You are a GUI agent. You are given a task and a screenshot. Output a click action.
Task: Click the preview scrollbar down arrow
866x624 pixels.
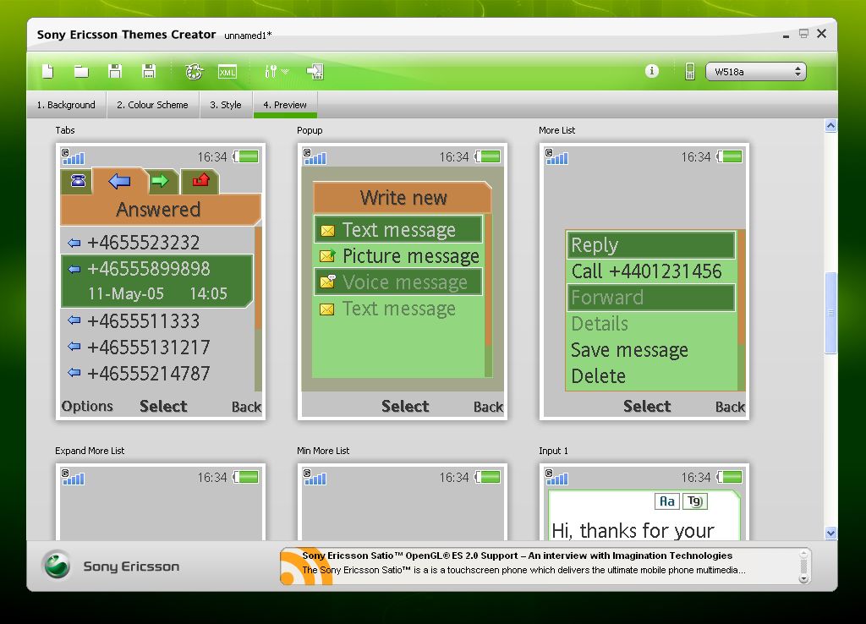pyautogui.click(x=830, y=534)
